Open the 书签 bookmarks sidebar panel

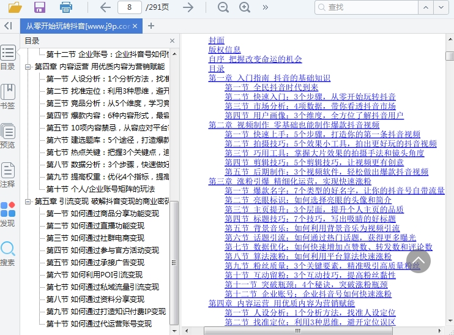coord(8,97)
